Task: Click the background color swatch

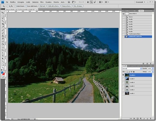Action: pos(4,74)
